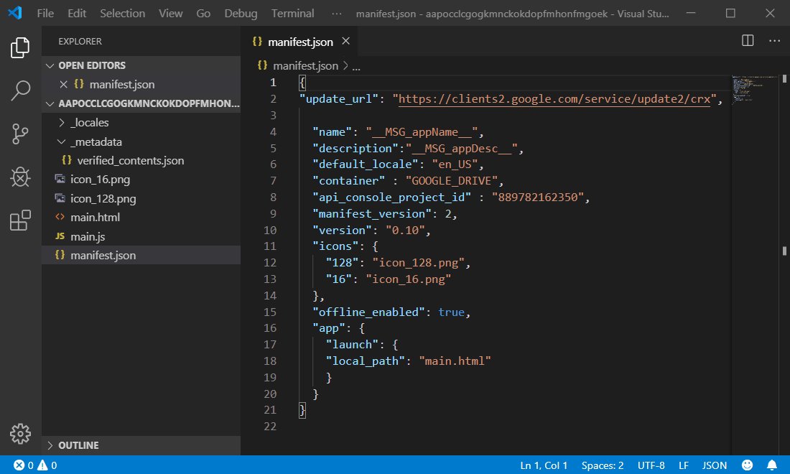Image resolution: width=790 pixels, height=474 pixels.
Task: Follow the clients2.google.com update URL link
Action: (x=554, y=98)
